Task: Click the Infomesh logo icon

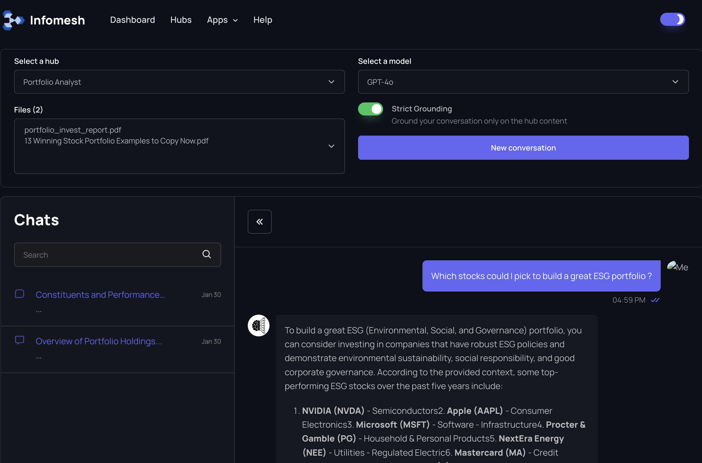Action: click(13, 20)
